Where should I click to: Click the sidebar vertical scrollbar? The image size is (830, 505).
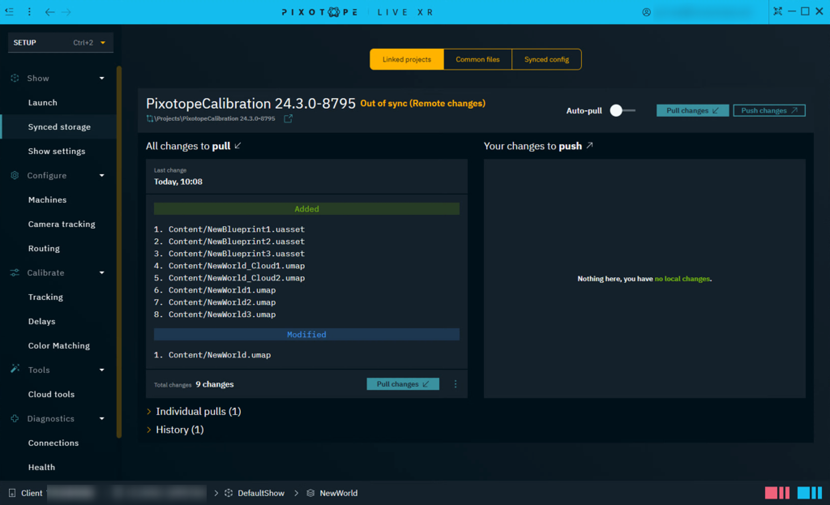[119, 251]
